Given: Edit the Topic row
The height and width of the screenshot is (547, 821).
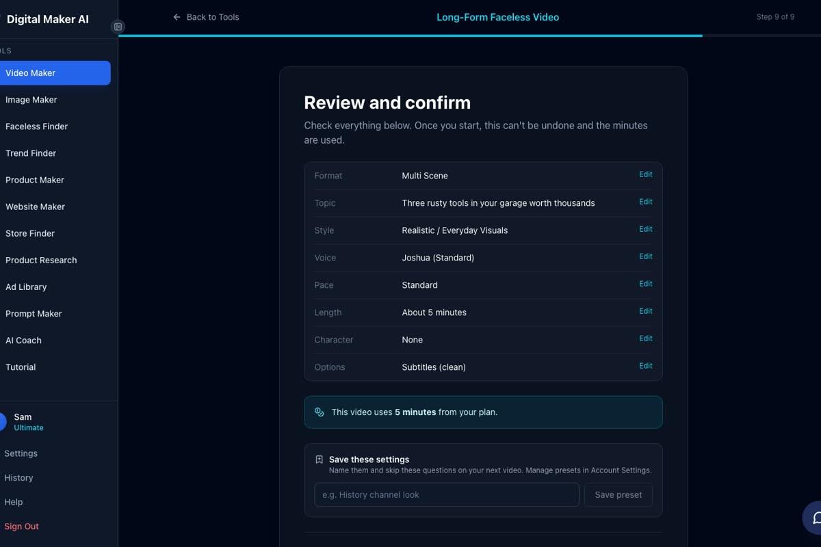Looking at the screenshot, I should [646, 202].
